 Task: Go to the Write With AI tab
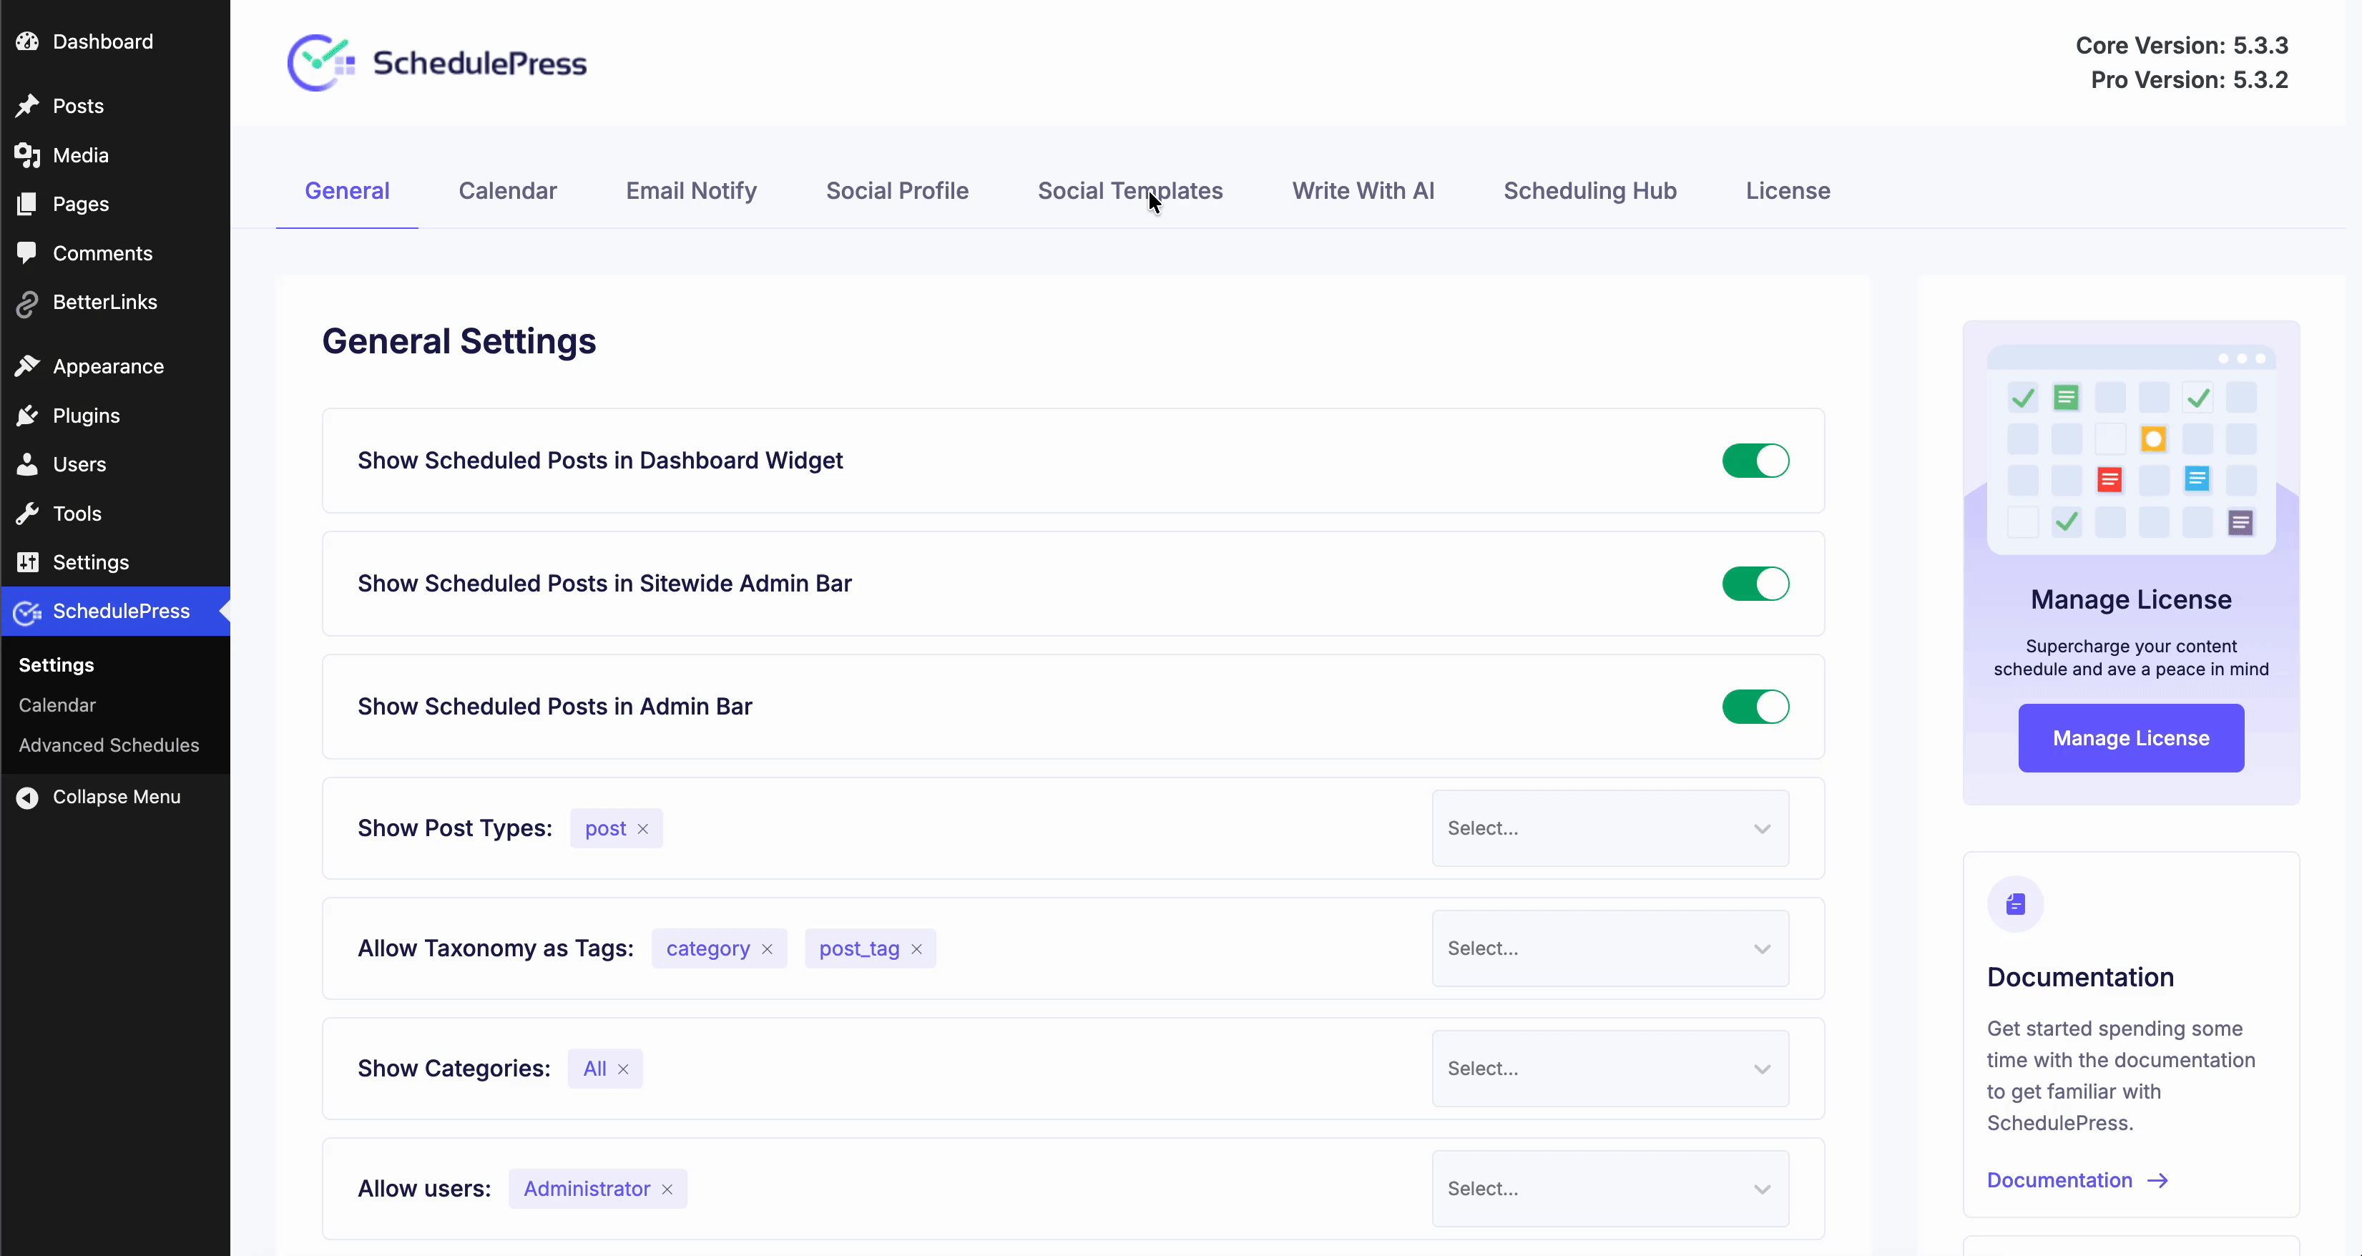click(x=1363, y=191)
